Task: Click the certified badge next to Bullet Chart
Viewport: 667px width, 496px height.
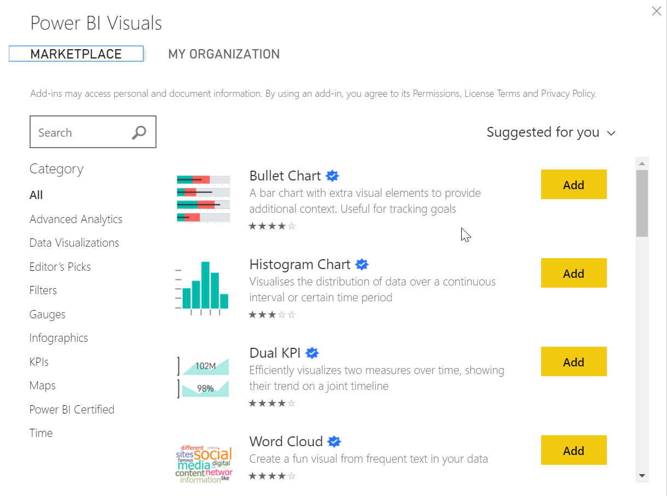Action: (x=332, y=176)
